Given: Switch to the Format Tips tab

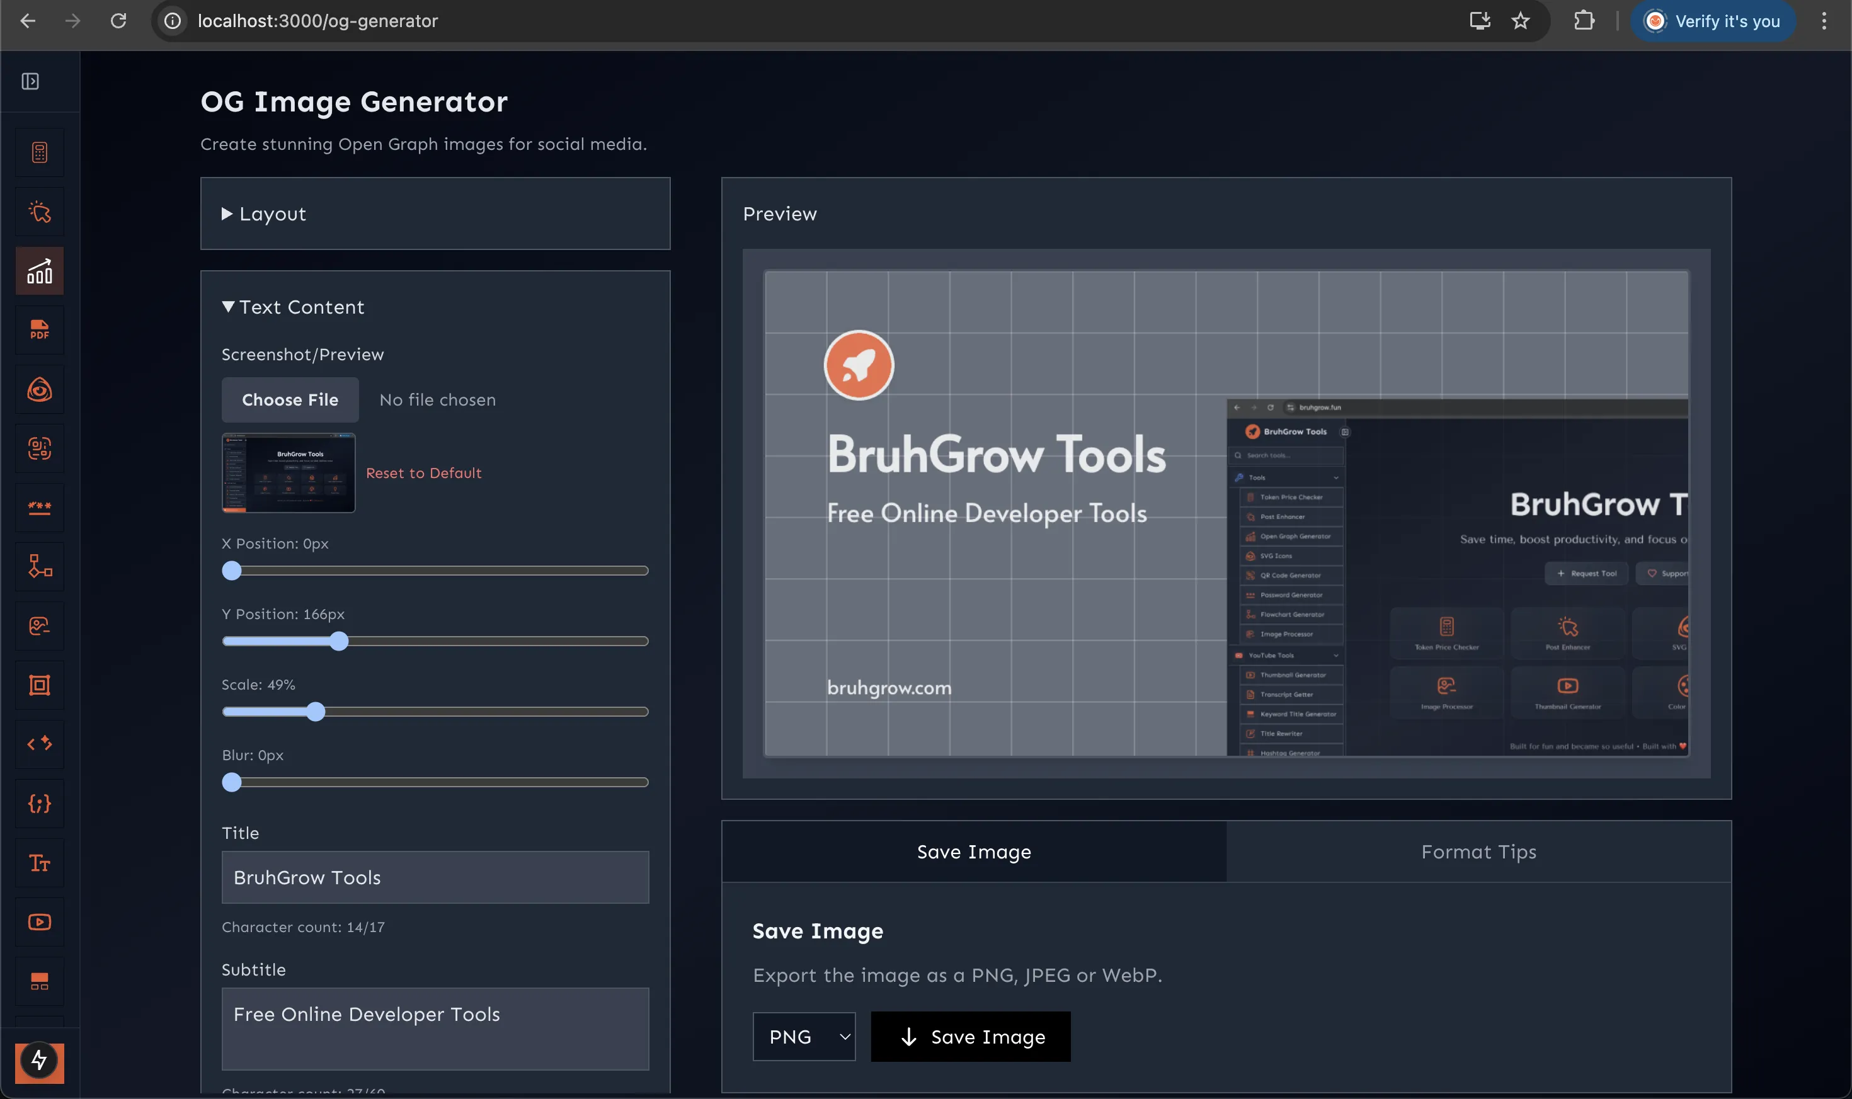Looking at the screenshot, I should click(x=1478, y=852).
